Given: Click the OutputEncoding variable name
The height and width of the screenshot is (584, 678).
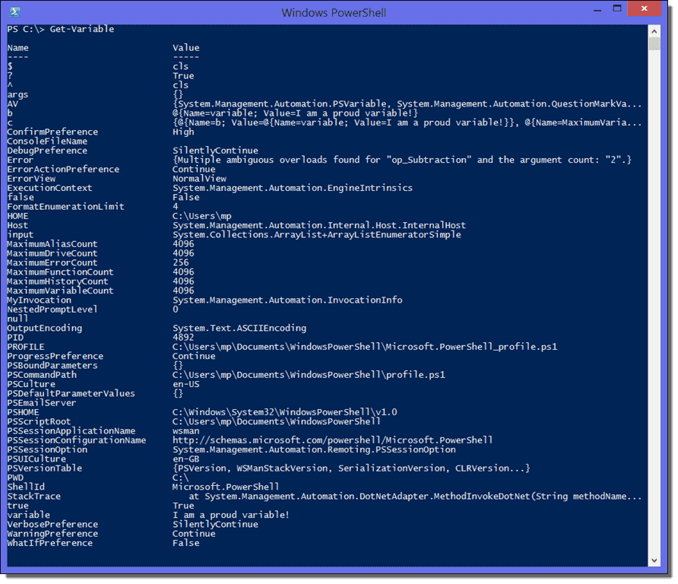Looking at the screenshot, I should pos(45,328).
